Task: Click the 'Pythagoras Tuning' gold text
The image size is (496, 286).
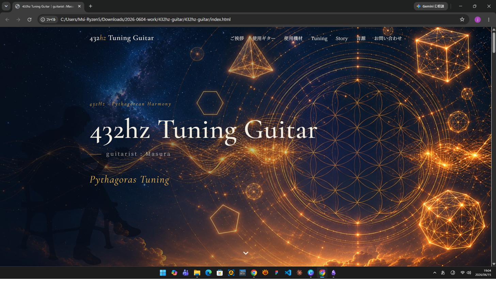Action: 129,180
